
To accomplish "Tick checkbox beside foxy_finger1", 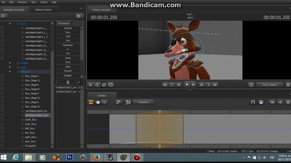I will [x=2, y=76].
